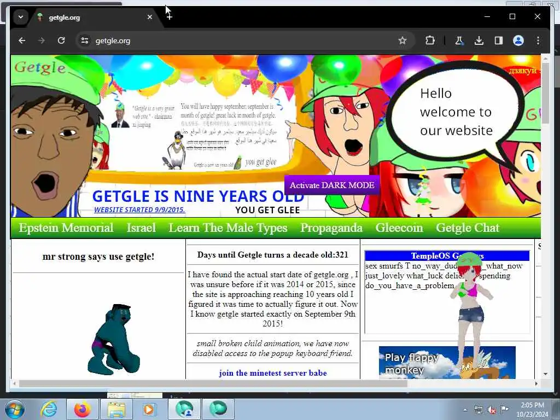Launch Internet Explorer from taskbar
This screenshot has height=420, width=560.
49,409
